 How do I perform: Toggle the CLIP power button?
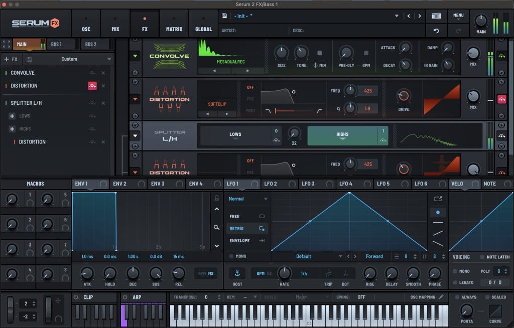pos(76,297)
